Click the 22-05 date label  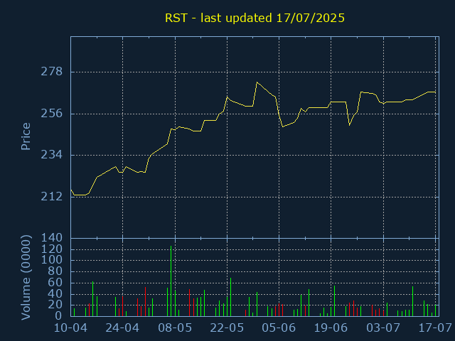click(227, 328)
